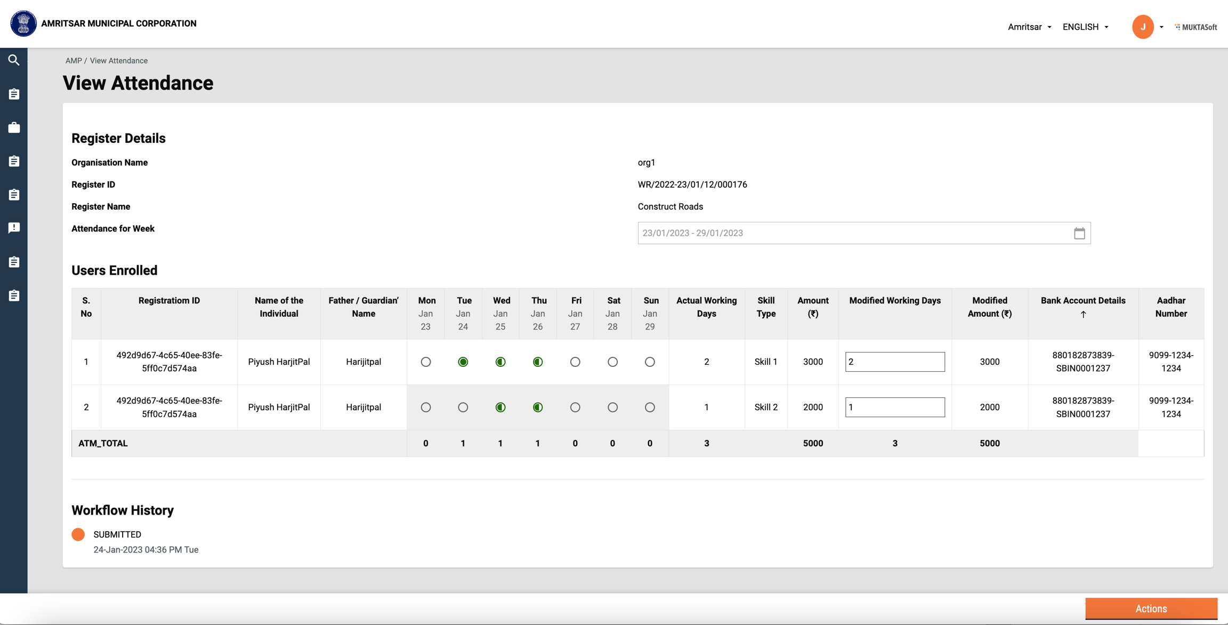Image resolution: width=1228 pixels, height=625 pixels.
Task: Open the calendar picker for Attendance Week
Action: pos(1079,233)
